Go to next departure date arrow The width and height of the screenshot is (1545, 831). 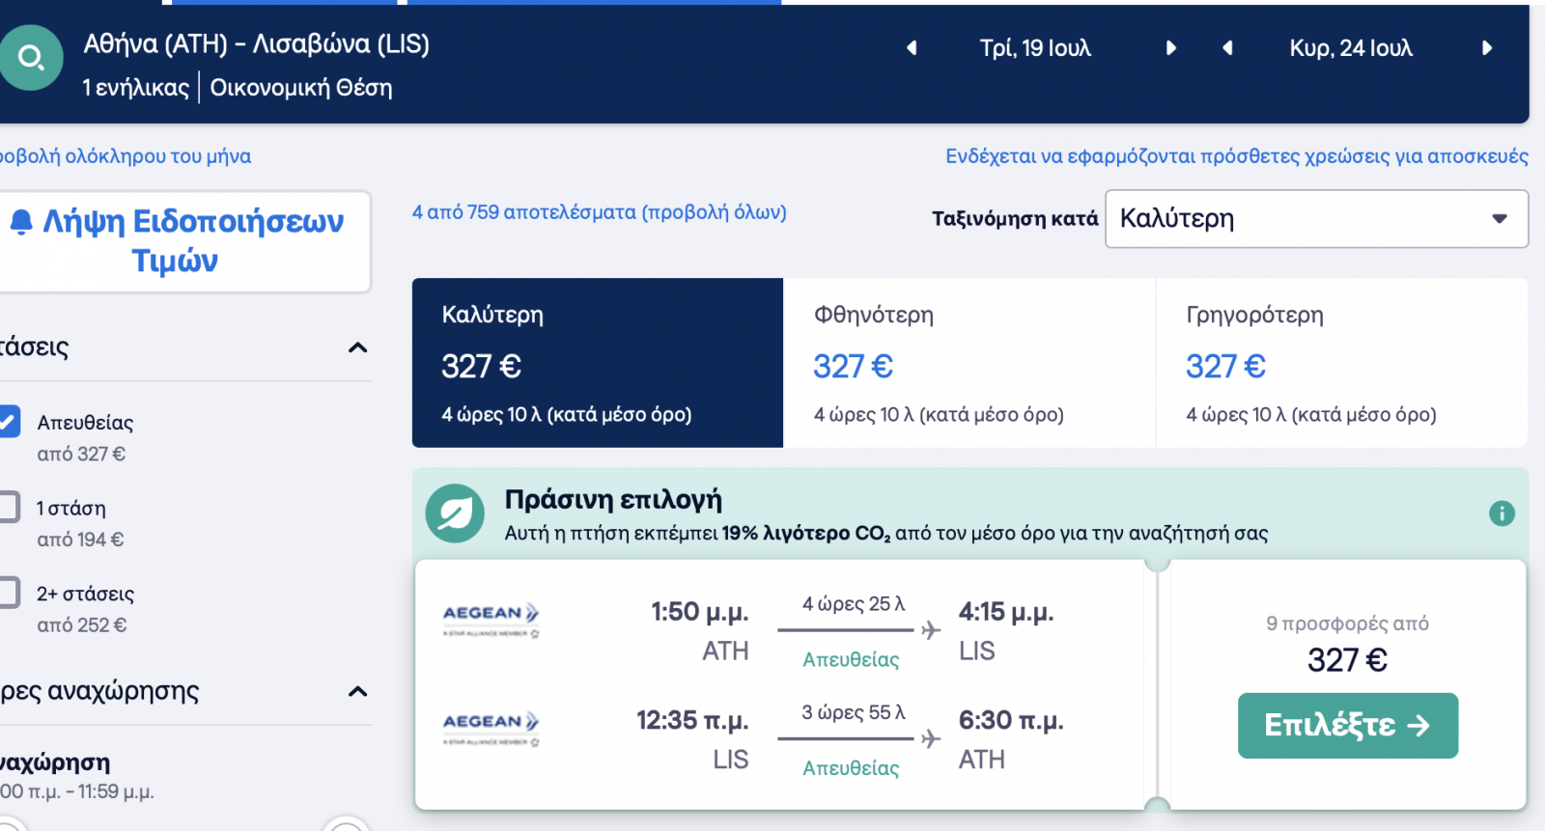[1170, 48]
